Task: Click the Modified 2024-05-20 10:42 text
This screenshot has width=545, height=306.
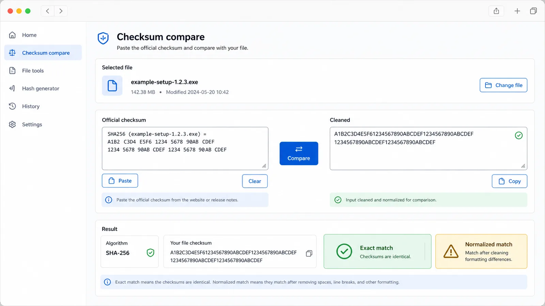Action: 197,92
